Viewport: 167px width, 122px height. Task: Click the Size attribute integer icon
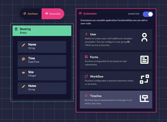[24, 73]
